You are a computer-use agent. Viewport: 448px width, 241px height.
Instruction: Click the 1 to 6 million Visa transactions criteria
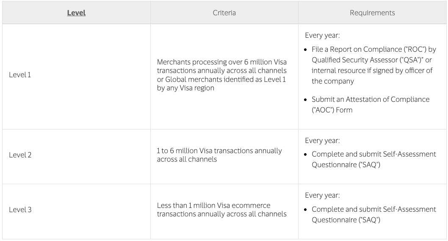click(219, 155)
